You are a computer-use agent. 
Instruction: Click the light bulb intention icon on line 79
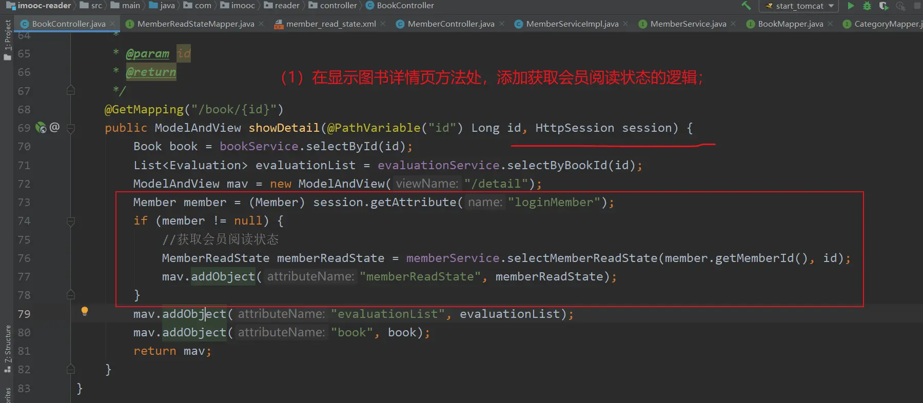[x=85, y=311]
